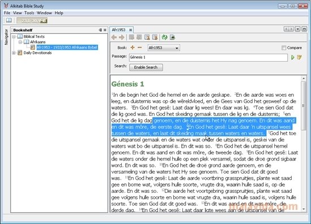This screenshot has width=311, height=224.
Task: Expand the Daily Devotionals node
Action: (14, 53)
